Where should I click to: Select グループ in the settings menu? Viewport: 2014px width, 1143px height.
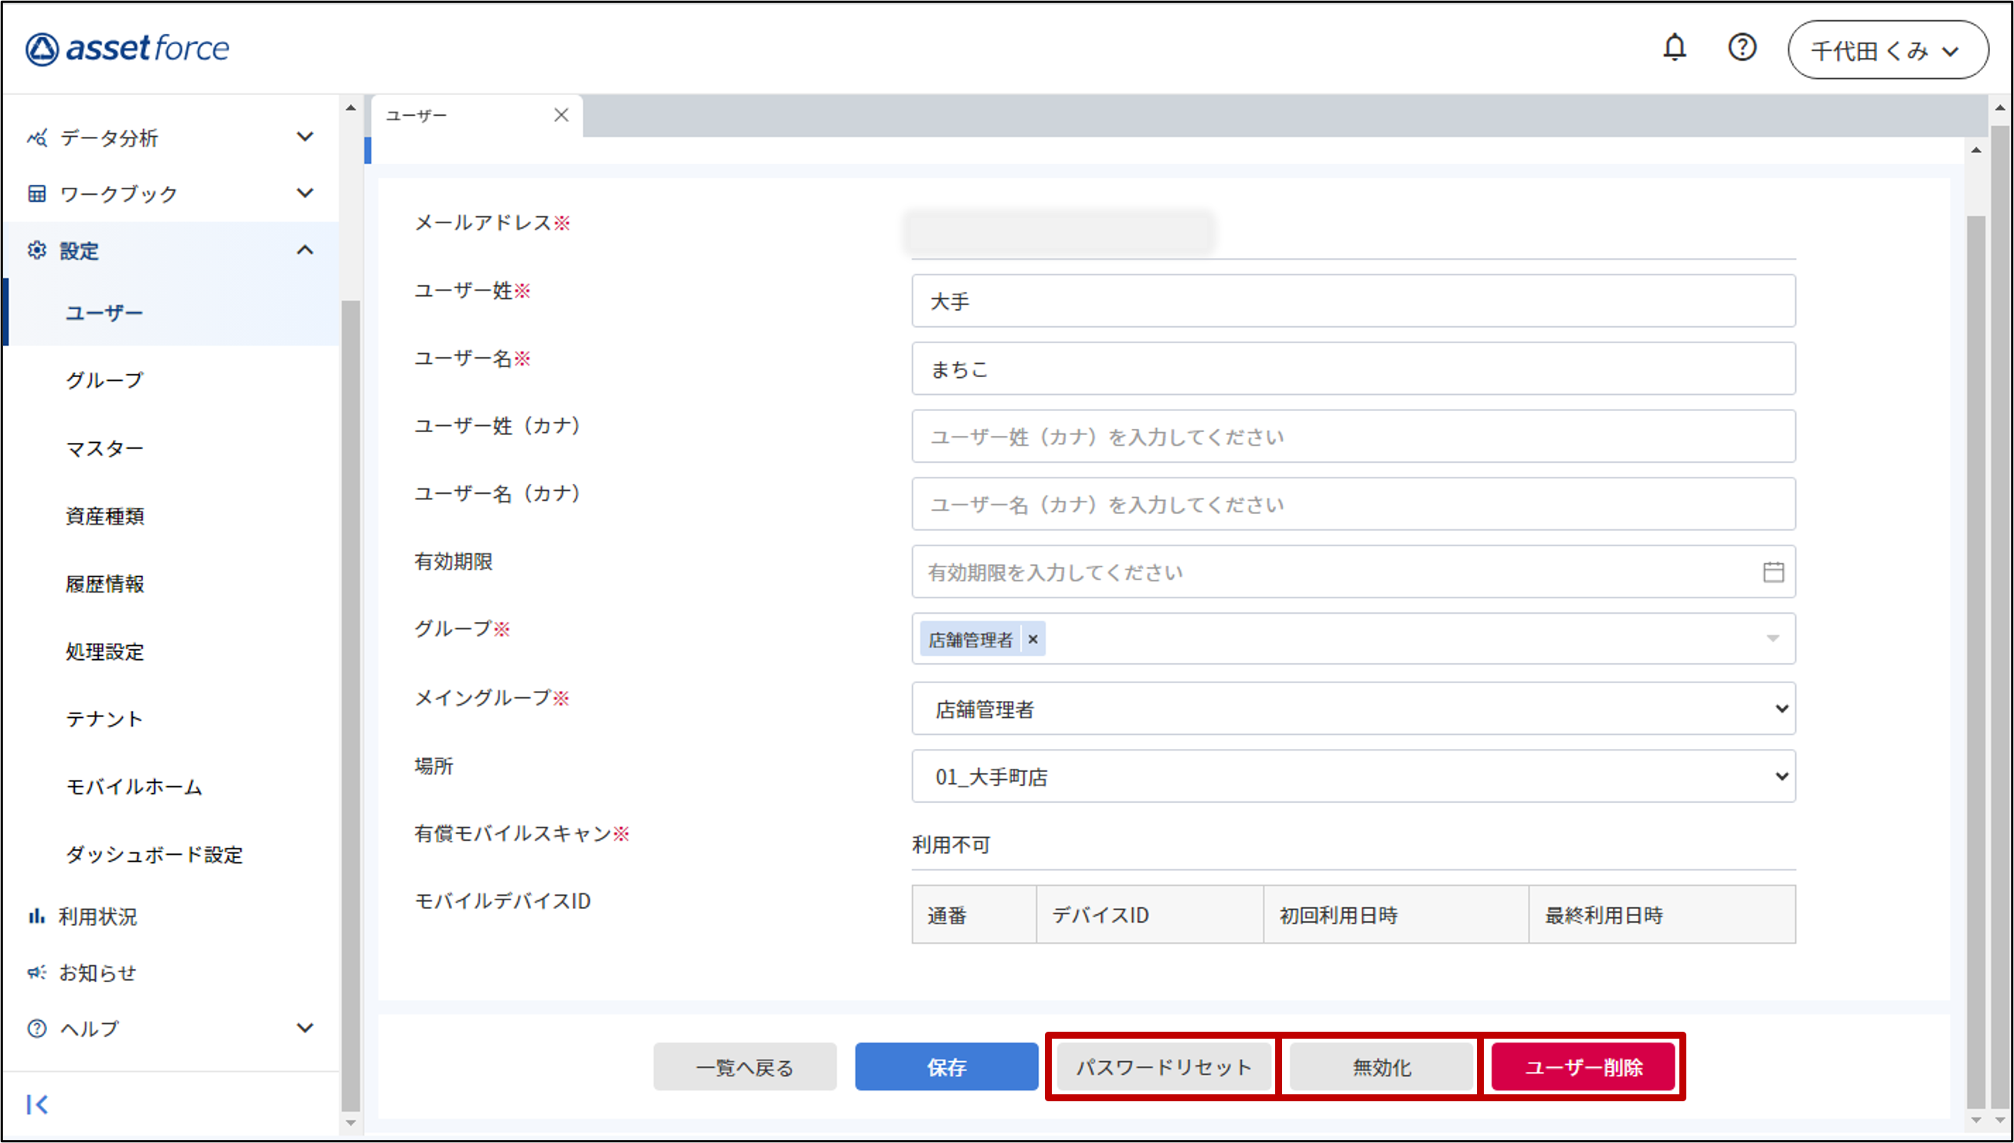[104, 381]
